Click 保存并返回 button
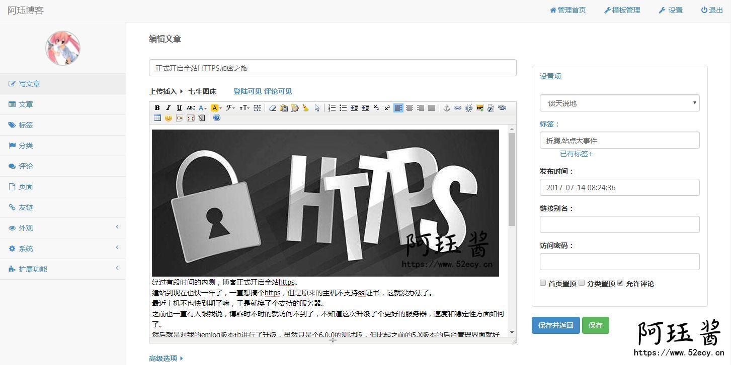The image size is (731, 365). pyautogui.click(x=556, y=325)
